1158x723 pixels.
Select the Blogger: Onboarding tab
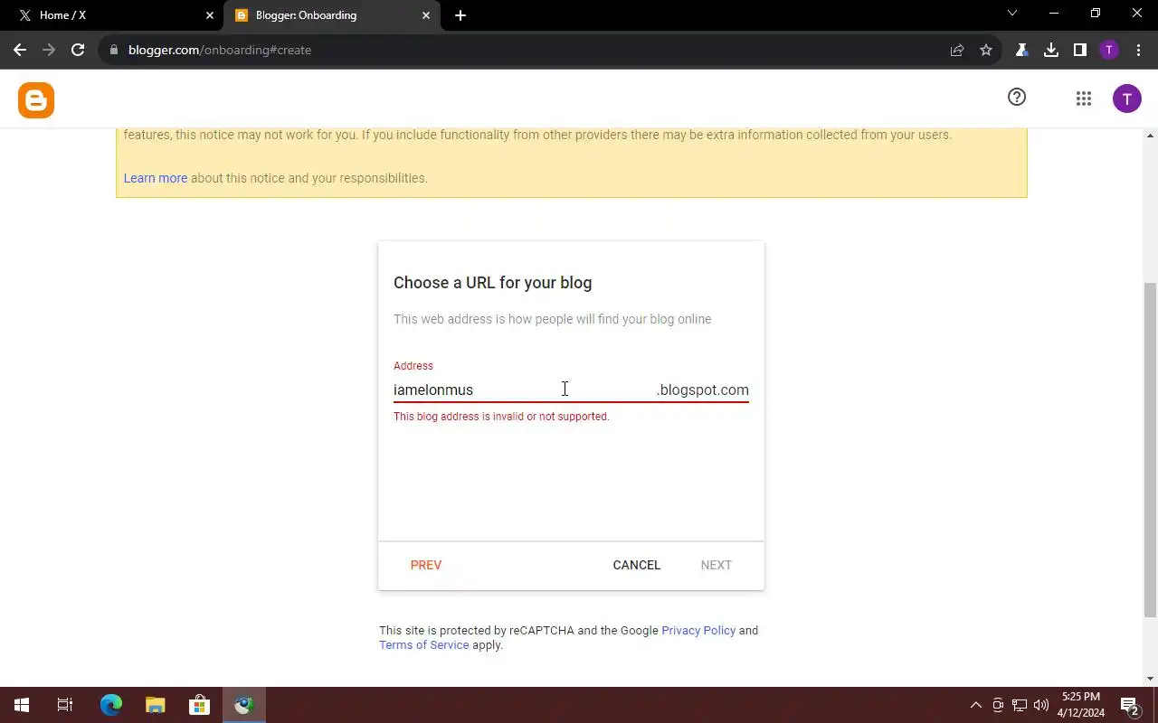click(331, 15)
